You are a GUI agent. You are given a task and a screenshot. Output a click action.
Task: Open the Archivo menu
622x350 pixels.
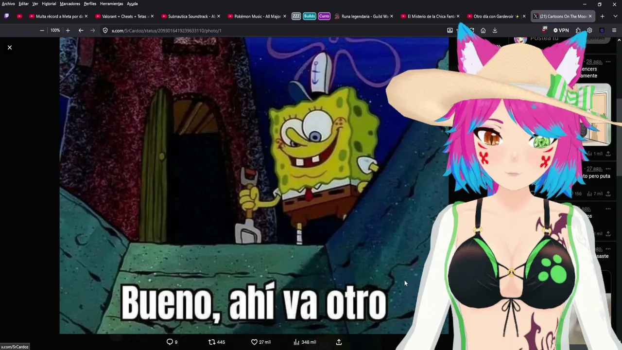8,3
